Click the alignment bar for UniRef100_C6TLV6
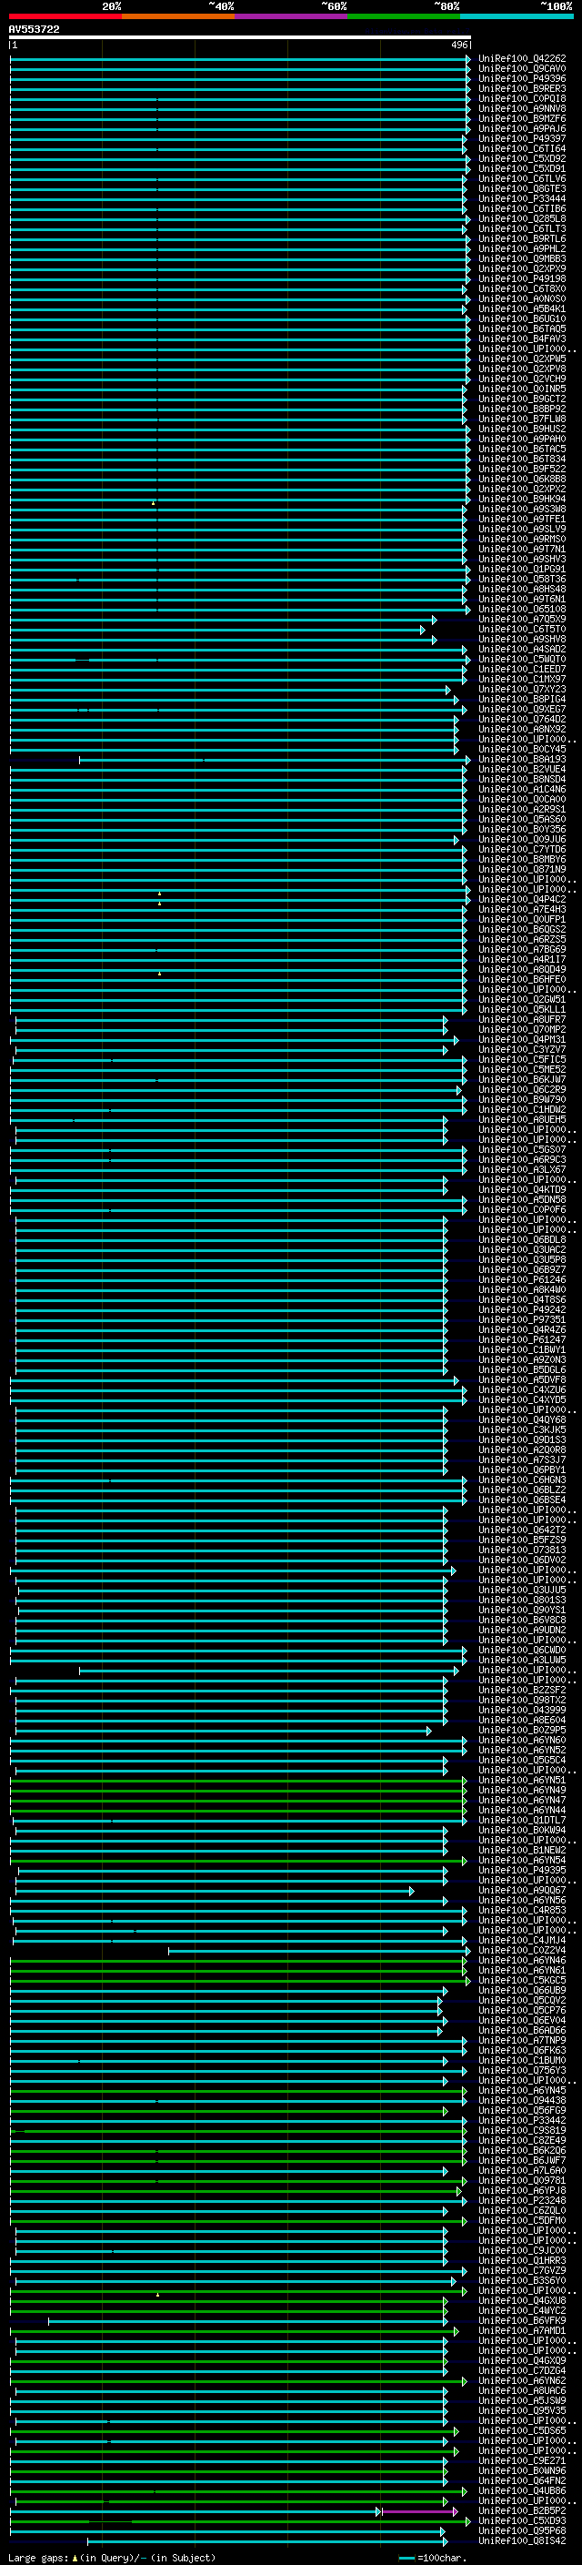 (x=237, y=179)
